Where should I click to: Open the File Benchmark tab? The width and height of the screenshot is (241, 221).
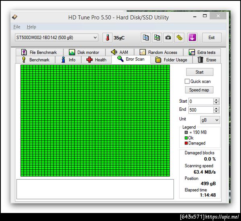(39, 52)
